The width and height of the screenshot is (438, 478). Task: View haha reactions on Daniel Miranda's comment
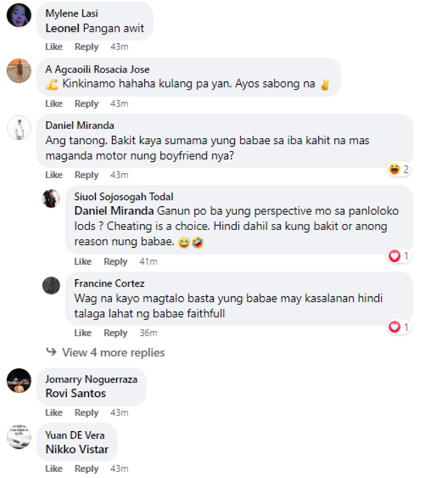click(399, 169)
